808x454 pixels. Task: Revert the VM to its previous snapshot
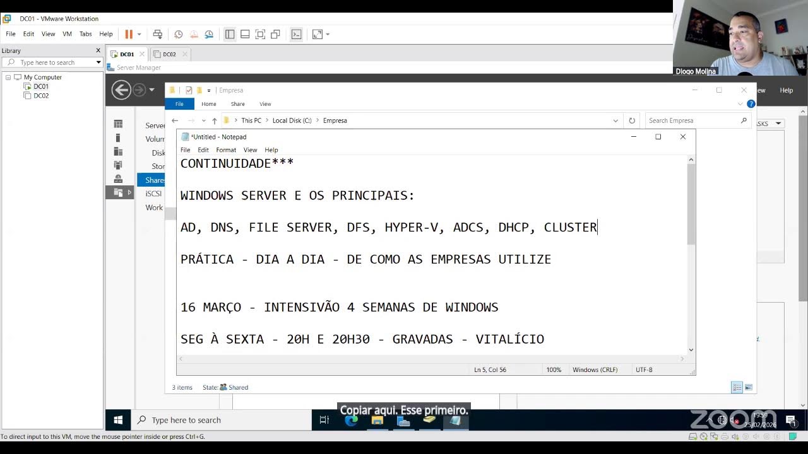194,34
